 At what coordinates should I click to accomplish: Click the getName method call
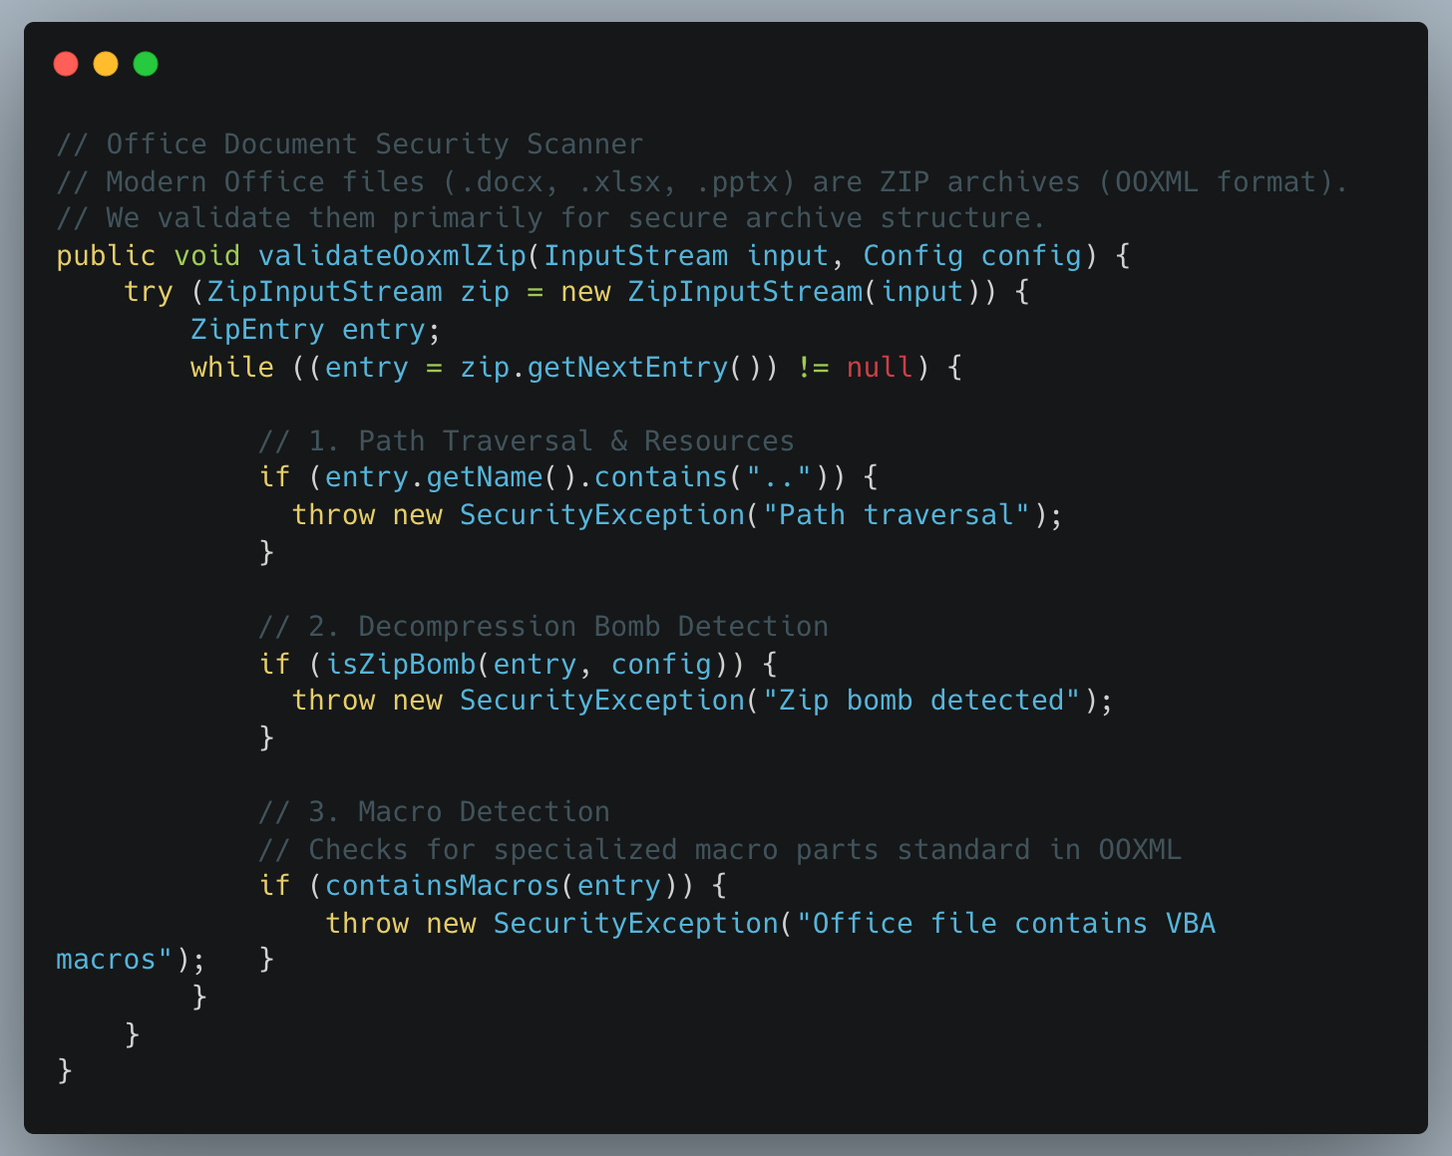click(485, 477)
